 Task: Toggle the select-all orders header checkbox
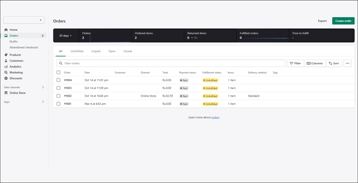pyautogui.click(x=58, y=72)
